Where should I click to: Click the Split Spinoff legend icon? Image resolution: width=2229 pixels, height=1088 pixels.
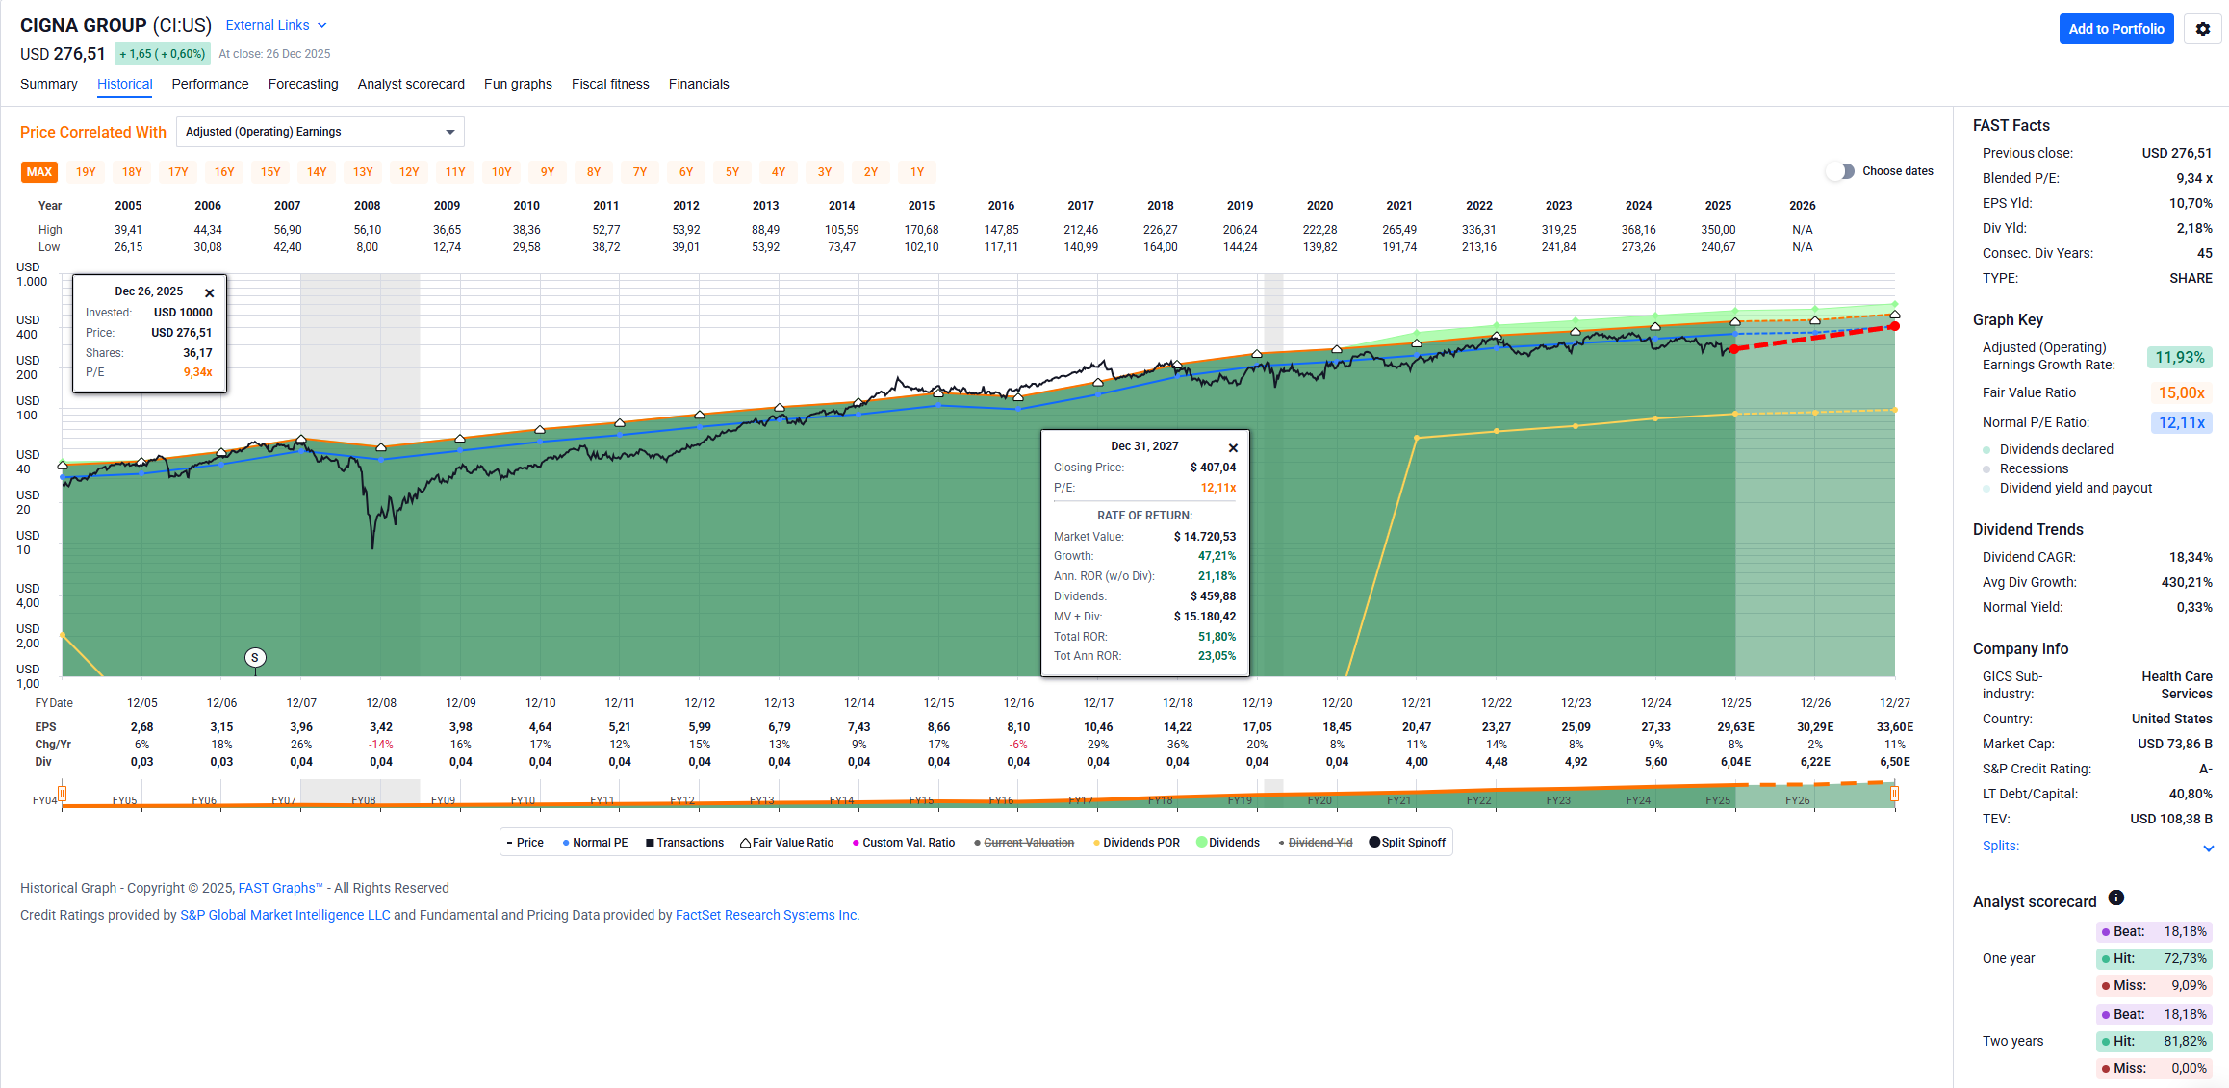[x=1374, y=843]
